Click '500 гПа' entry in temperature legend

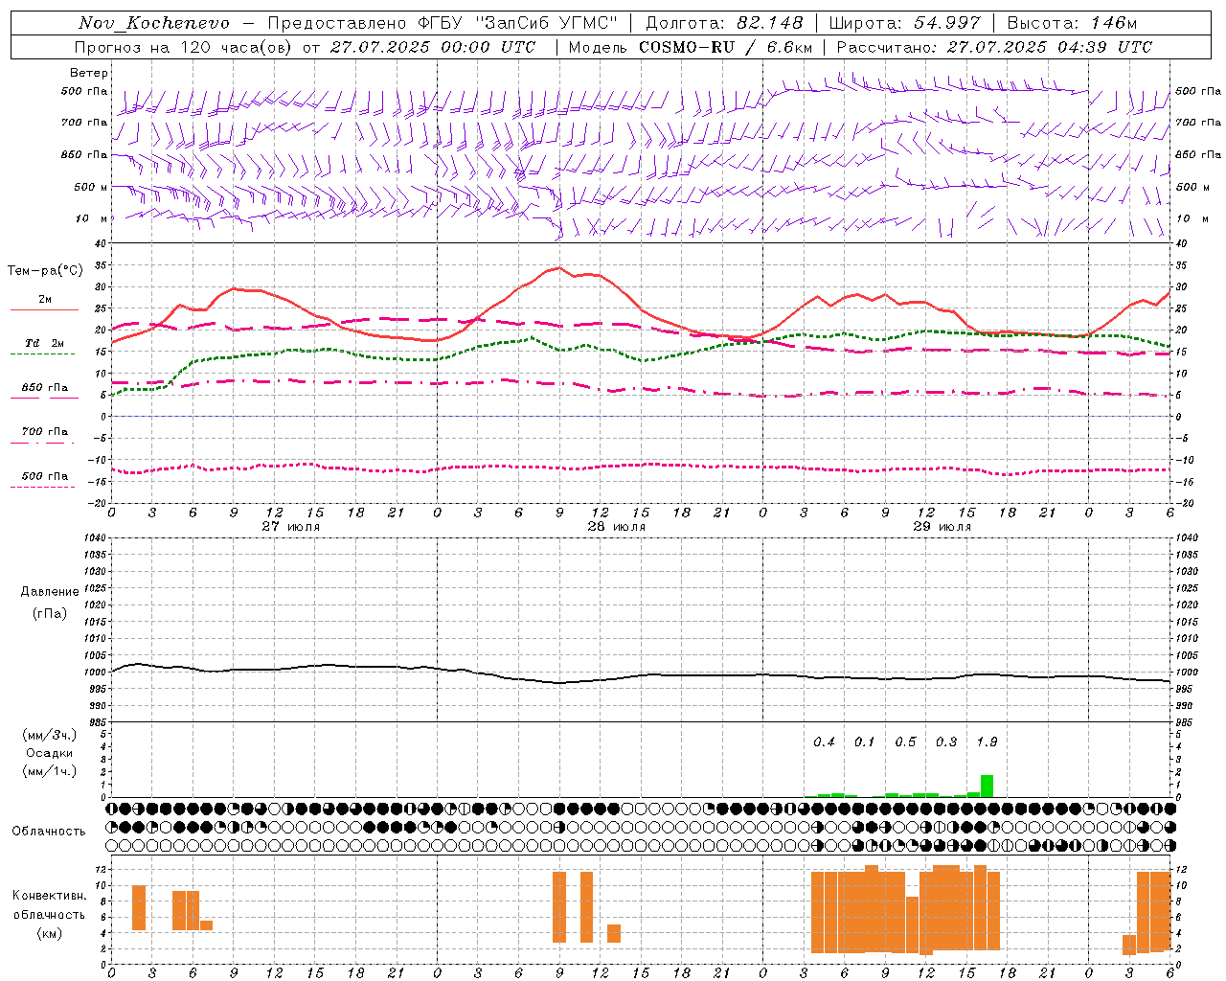click(x=45, y=476)
